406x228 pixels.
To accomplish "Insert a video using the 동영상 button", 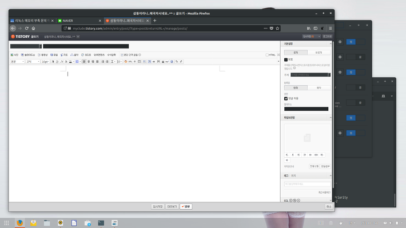I will 43,55.
